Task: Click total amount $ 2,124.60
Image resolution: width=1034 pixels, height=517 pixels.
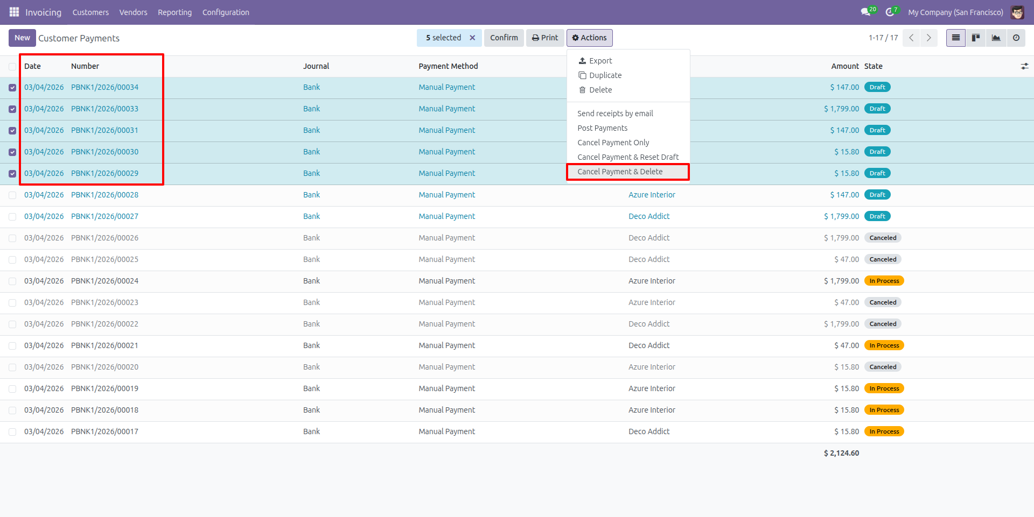Action: point(841,453)
